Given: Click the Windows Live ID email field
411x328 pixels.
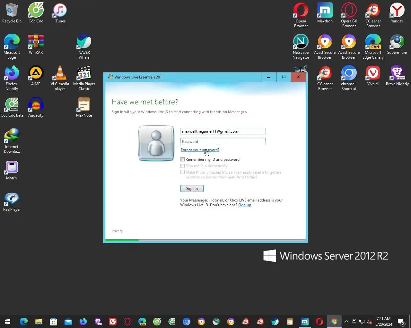Looking at the screenshot, I should pos(223,131).
